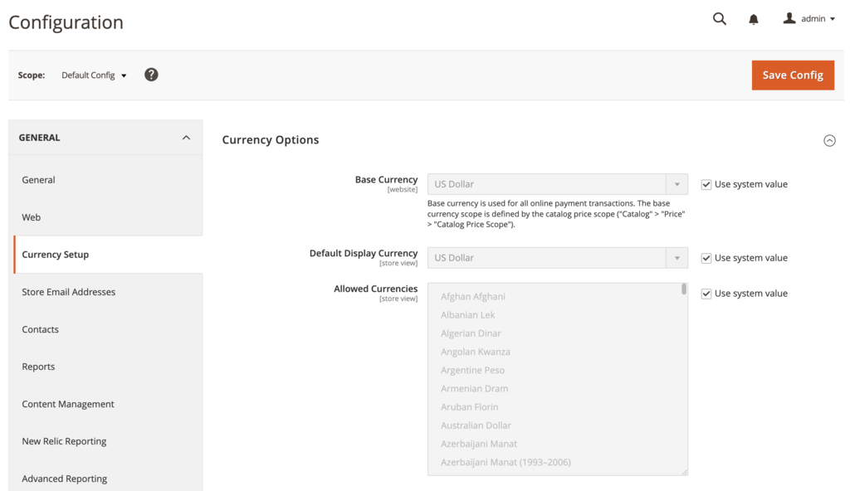This screenshot has height=491, width=850.
Task: Disable Use system value for Allowed Currencies
Action: pyautogui.click(x=706, y=293)
